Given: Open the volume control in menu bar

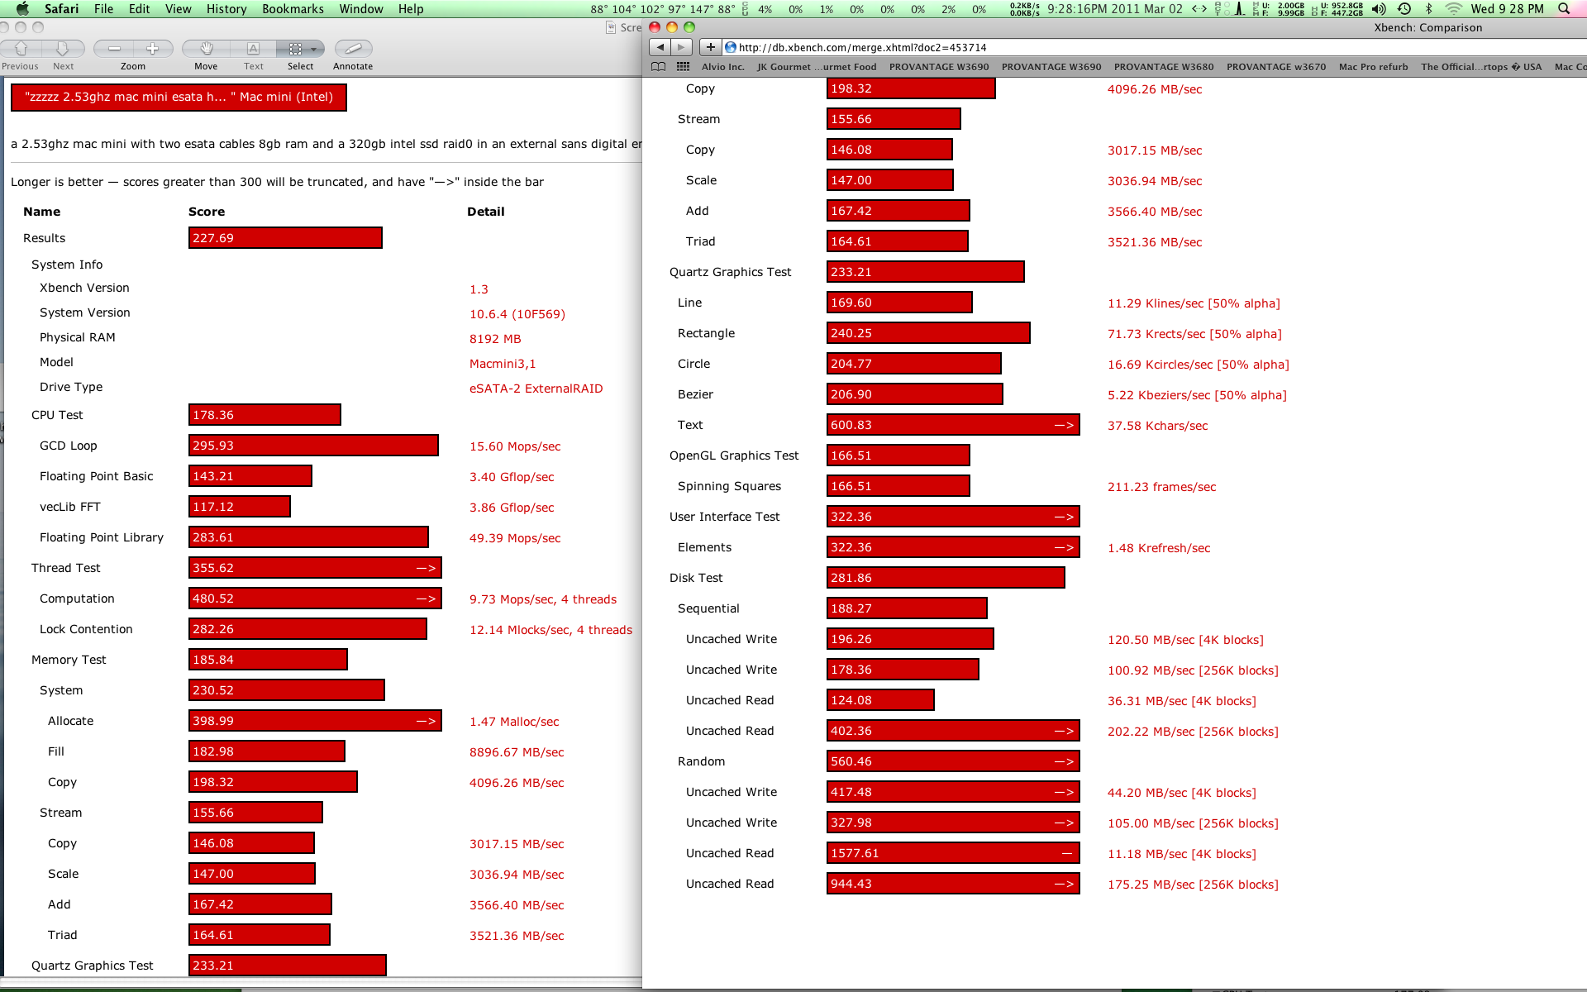Looking at the screenshot, I should tap(1379, 8).
